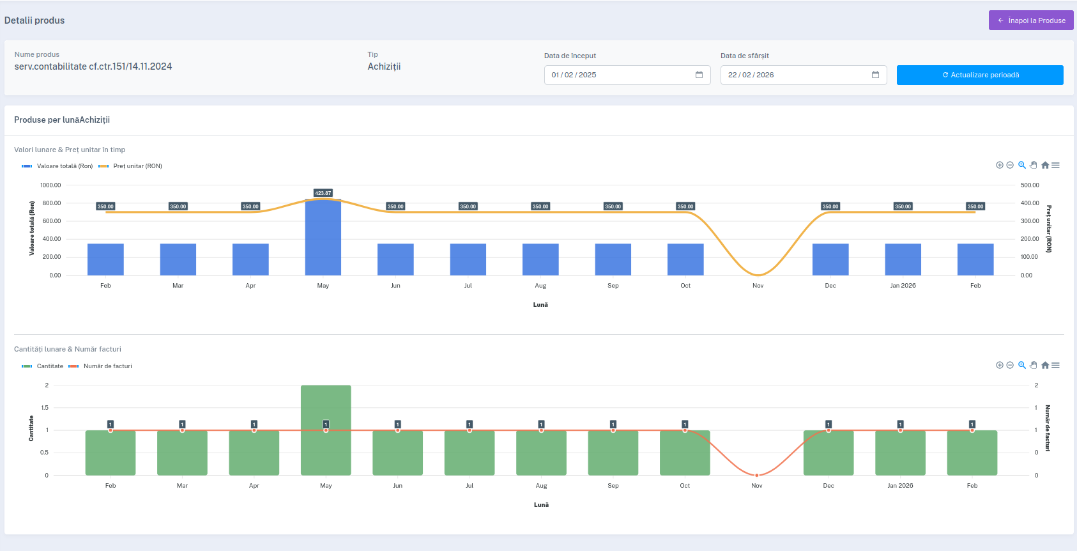Enable panning on the monthly values chart

[1033, 165]
